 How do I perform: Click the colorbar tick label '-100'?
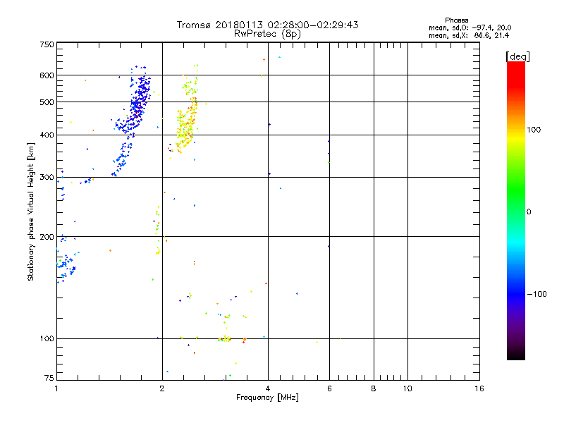click(537, 294)
